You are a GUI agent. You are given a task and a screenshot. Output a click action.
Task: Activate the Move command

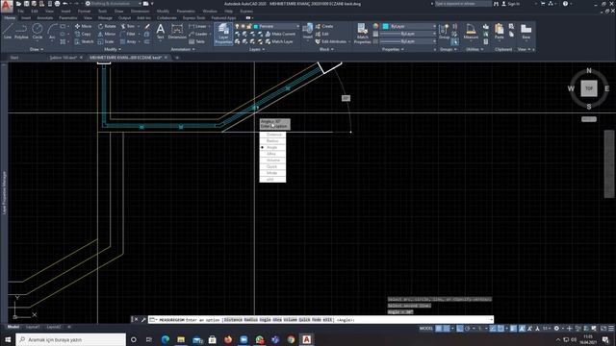(83, 26)
